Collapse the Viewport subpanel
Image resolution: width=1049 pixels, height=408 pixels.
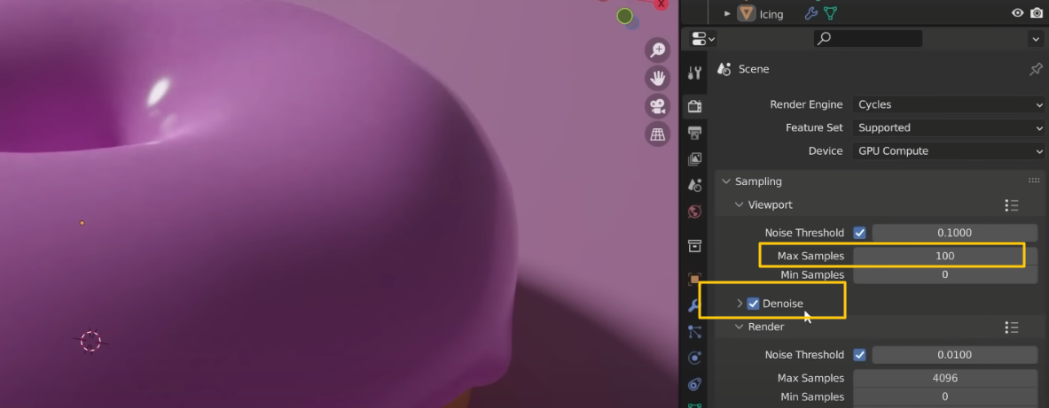point(740,205)
